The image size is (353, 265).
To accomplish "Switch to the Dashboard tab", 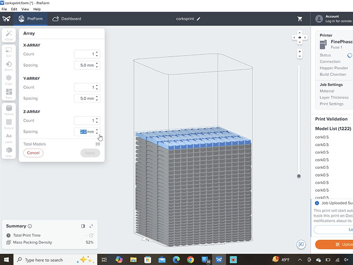I will 67,19.
